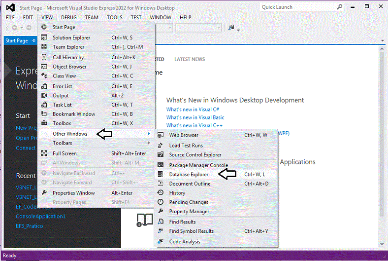Image resolution: width=388 pixels, height=261 pixels.
Task: Open the toolbar overflow options arrow
Action: tap(238, 30)
